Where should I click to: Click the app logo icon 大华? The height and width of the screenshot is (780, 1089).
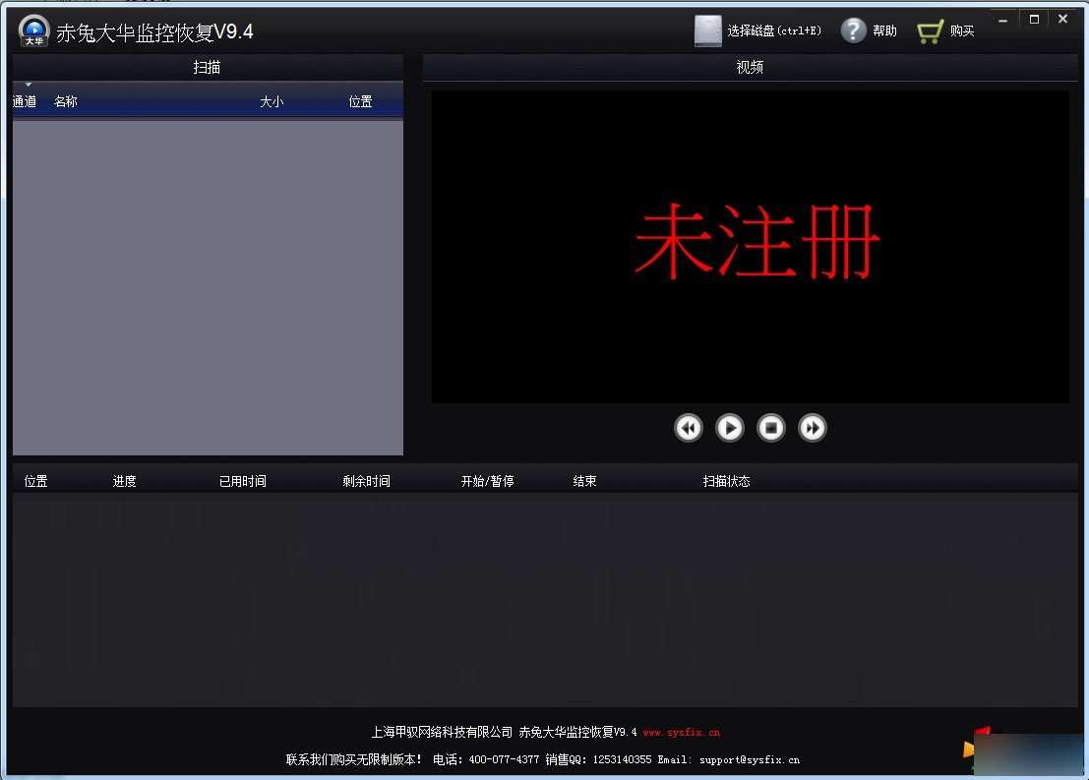pyautogui.click(x=34, y=30)
